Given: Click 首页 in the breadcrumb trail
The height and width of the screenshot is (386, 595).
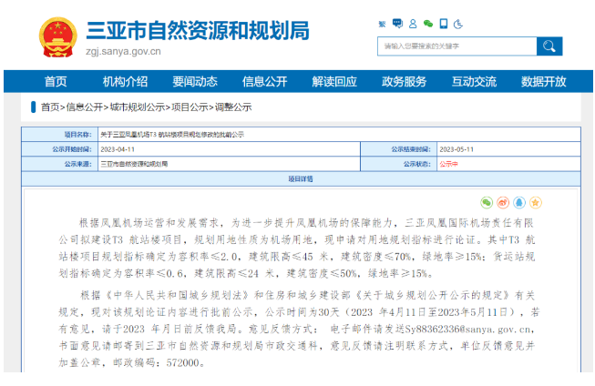Looking at the screenshot, I should (x=50, y=107).
